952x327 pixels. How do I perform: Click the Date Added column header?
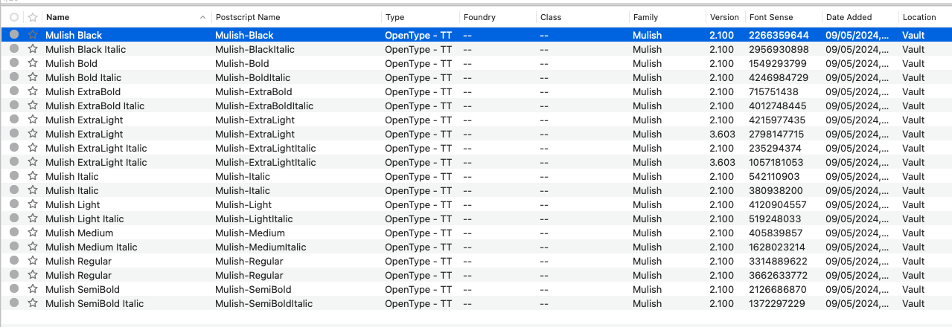click(849, 17)
